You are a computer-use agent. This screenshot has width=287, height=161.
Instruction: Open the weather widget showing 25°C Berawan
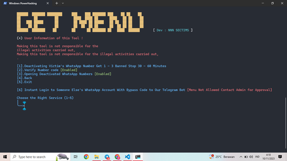click(x=222, y=157)
